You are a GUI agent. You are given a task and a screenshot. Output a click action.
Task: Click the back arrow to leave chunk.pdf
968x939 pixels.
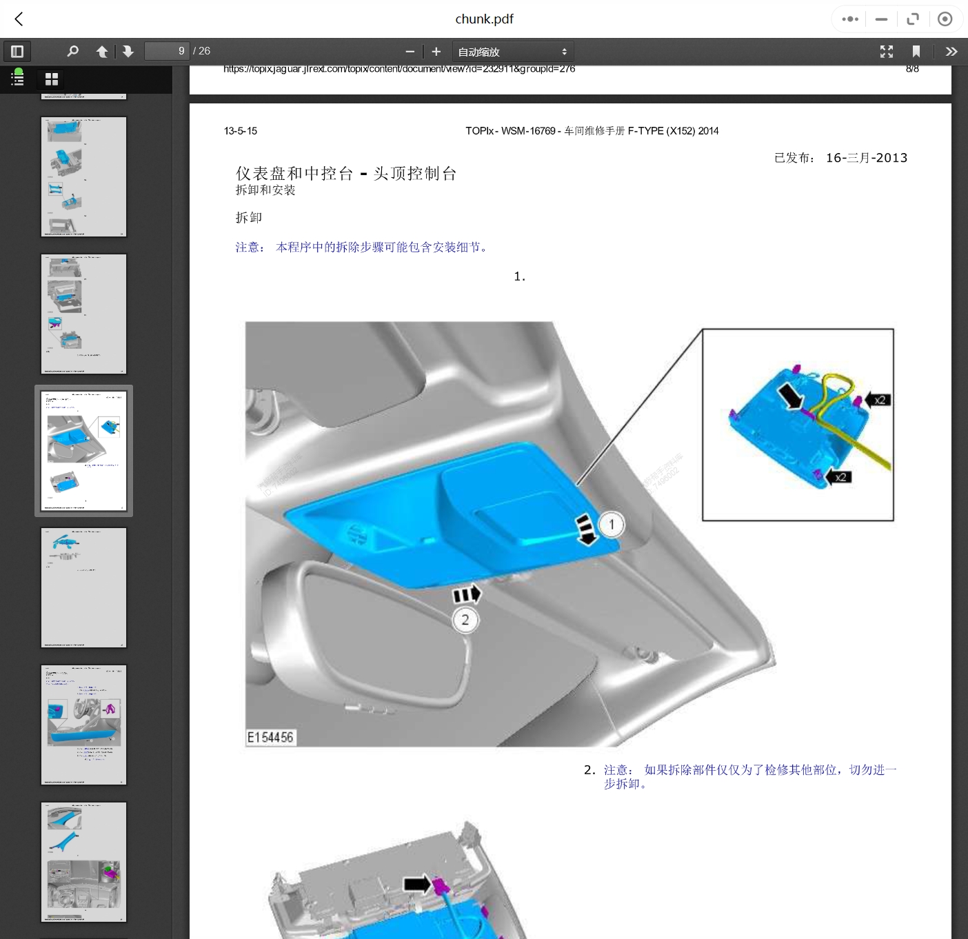pos(19,19)
